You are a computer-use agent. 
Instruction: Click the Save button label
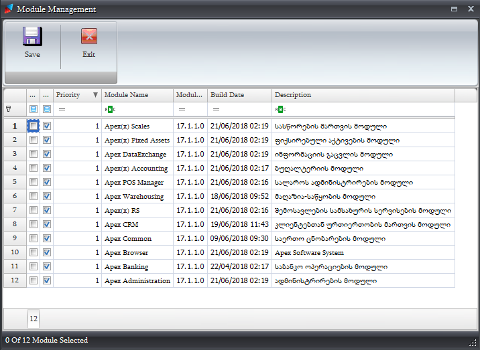point(32,54)
